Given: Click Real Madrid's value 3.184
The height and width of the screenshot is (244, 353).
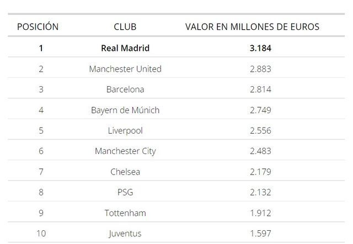Looking at the screenshot, I should [260, 48].
